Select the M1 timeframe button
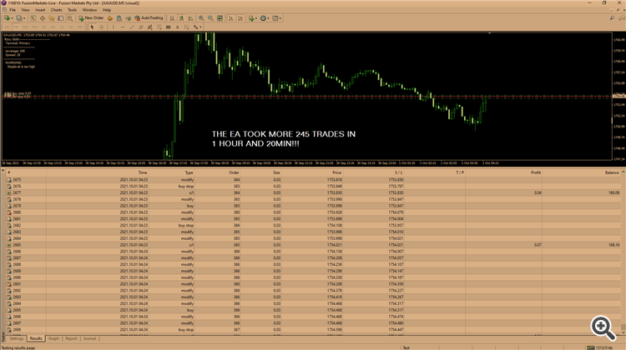This screenshot has height=350, width=626. point(8,27)
